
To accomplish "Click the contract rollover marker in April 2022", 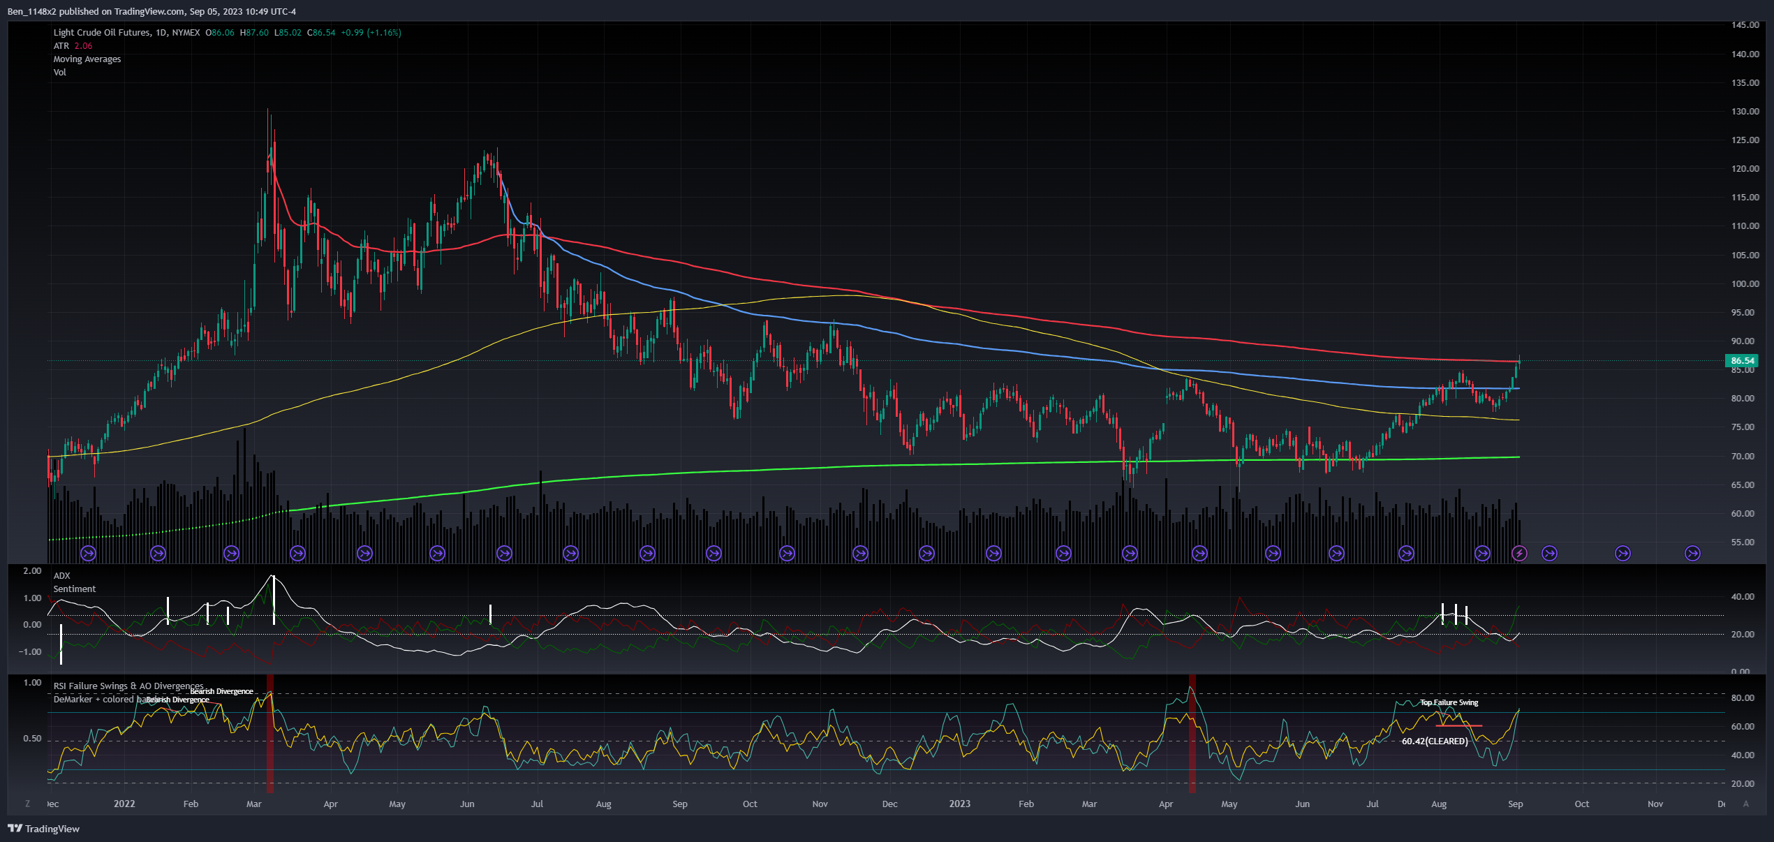I will click(364, 554).
